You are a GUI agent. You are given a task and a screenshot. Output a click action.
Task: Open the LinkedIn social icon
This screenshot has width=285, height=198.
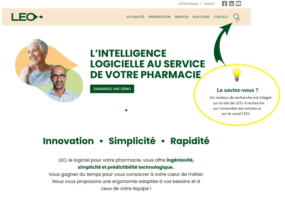231,4
